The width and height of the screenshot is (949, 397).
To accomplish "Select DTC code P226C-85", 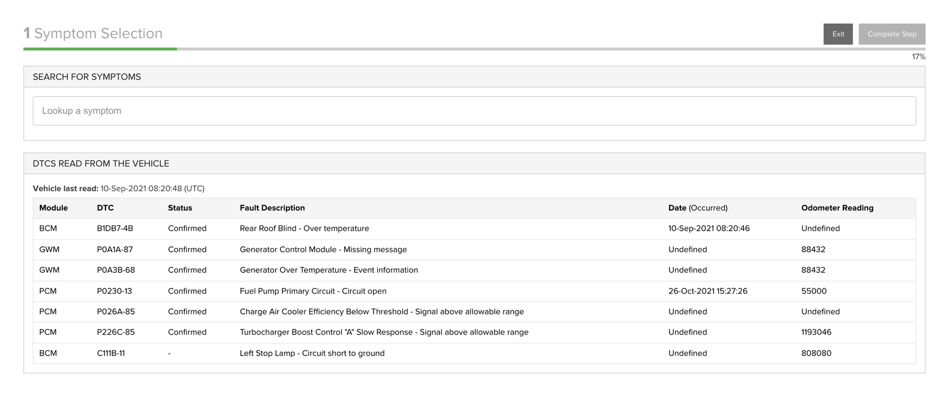I will click(116, 332).
